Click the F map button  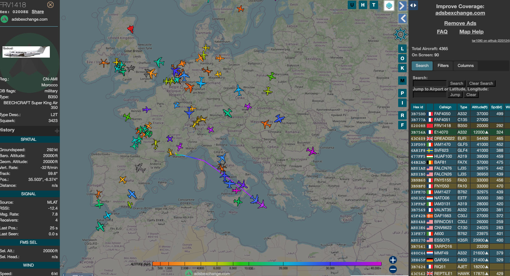(402, 125)
